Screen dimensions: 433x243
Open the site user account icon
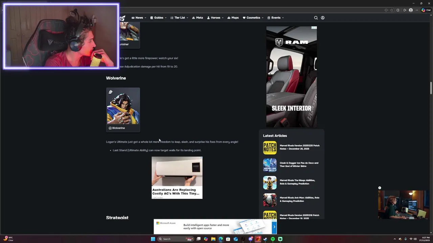click(323, 18)
